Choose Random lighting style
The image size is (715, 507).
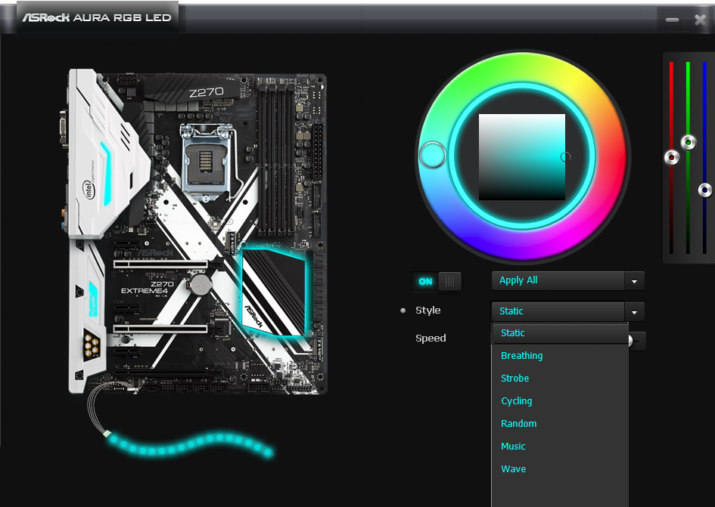coord(560,424)
